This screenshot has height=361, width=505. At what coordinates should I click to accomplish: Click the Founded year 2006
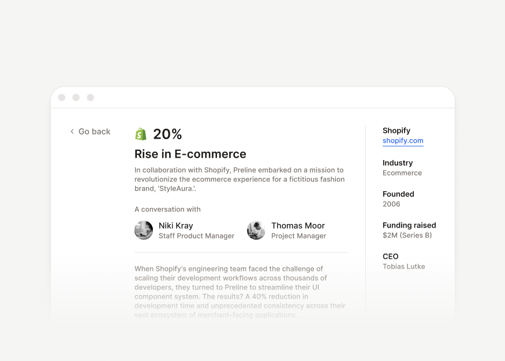coord(391,204)
